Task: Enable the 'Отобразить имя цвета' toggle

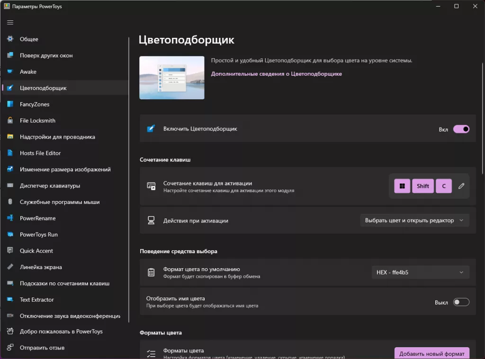Action: 461,302
